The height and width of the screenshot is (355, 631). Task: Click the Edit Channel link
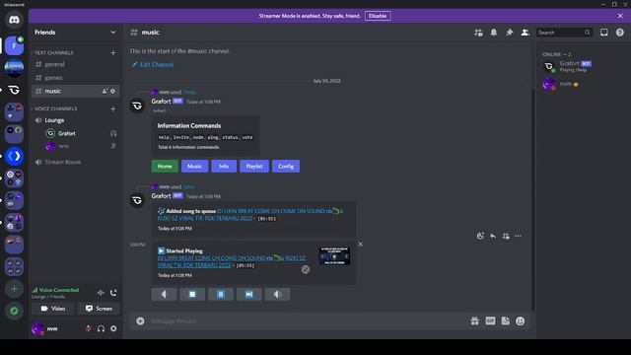tap(153, 64)
